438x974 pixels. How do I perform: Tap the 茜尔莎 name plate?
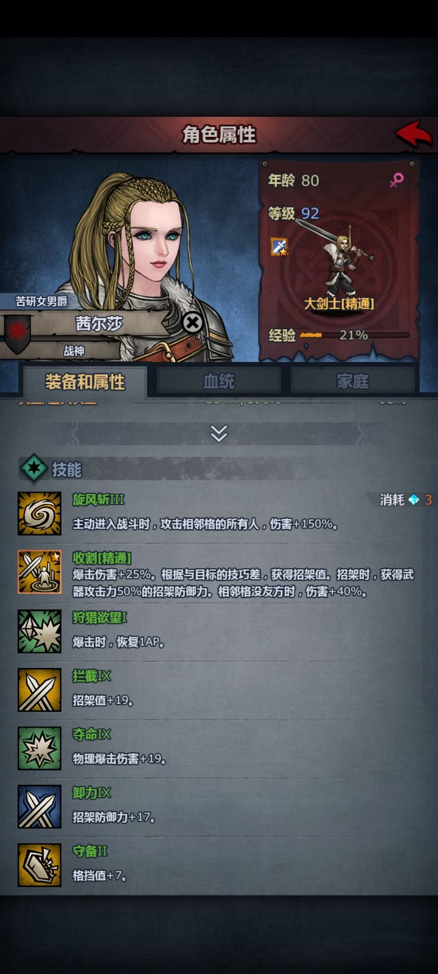point(99,323)
